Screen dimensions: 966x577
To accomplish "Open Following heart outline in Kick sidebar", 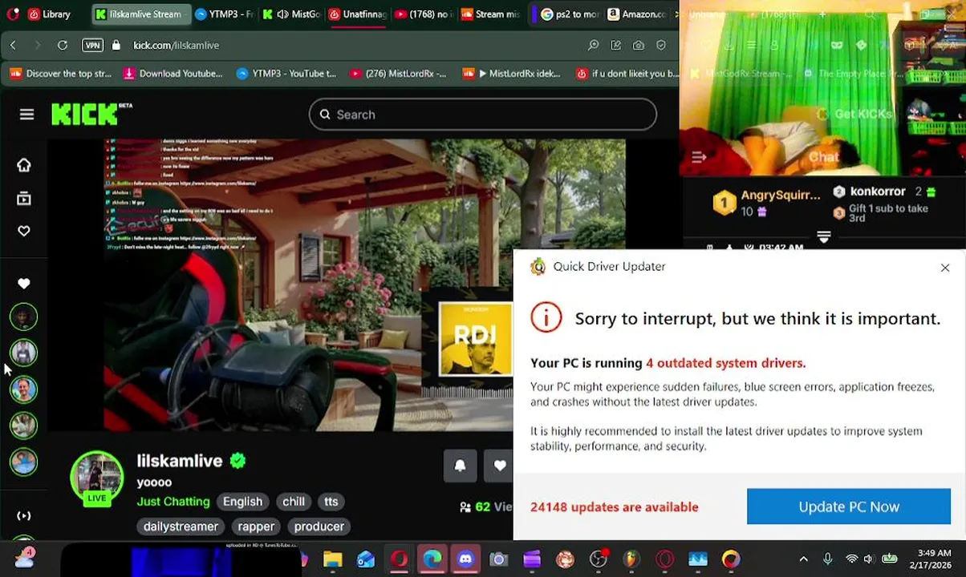I will coord(24,231).
